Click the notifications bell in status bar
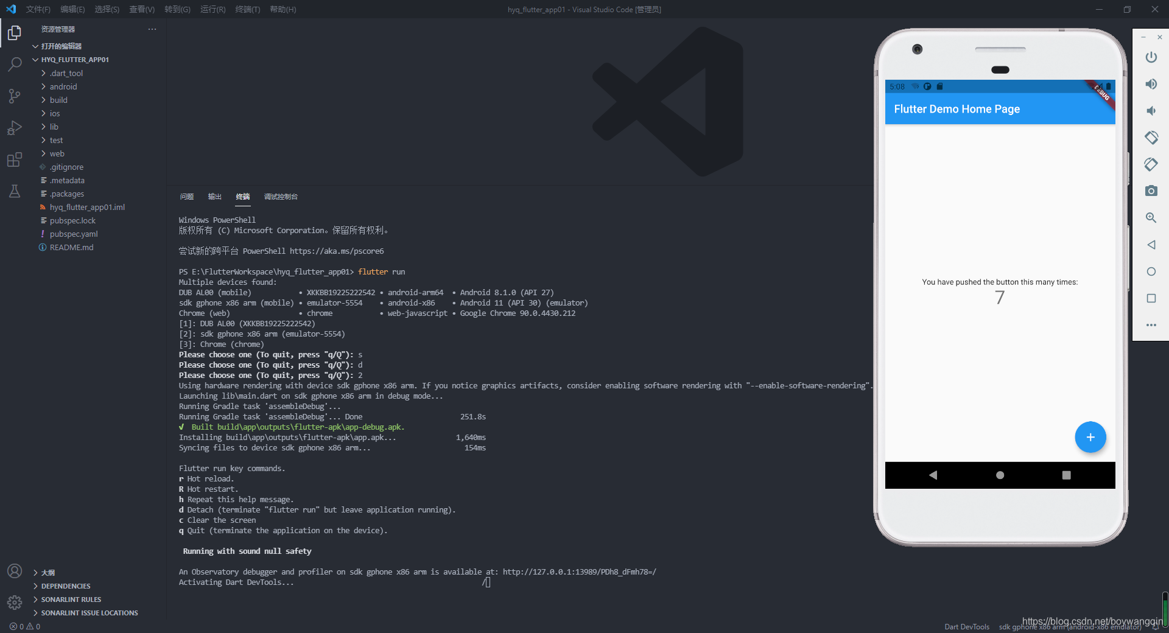This screenshot has height=633, width=1169. pos(1156,626)
